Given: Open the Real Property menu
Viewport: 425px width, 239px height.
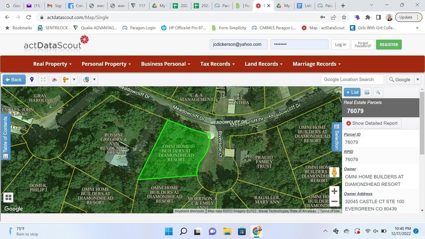Looking at the screenshot, I should [52, 64].
